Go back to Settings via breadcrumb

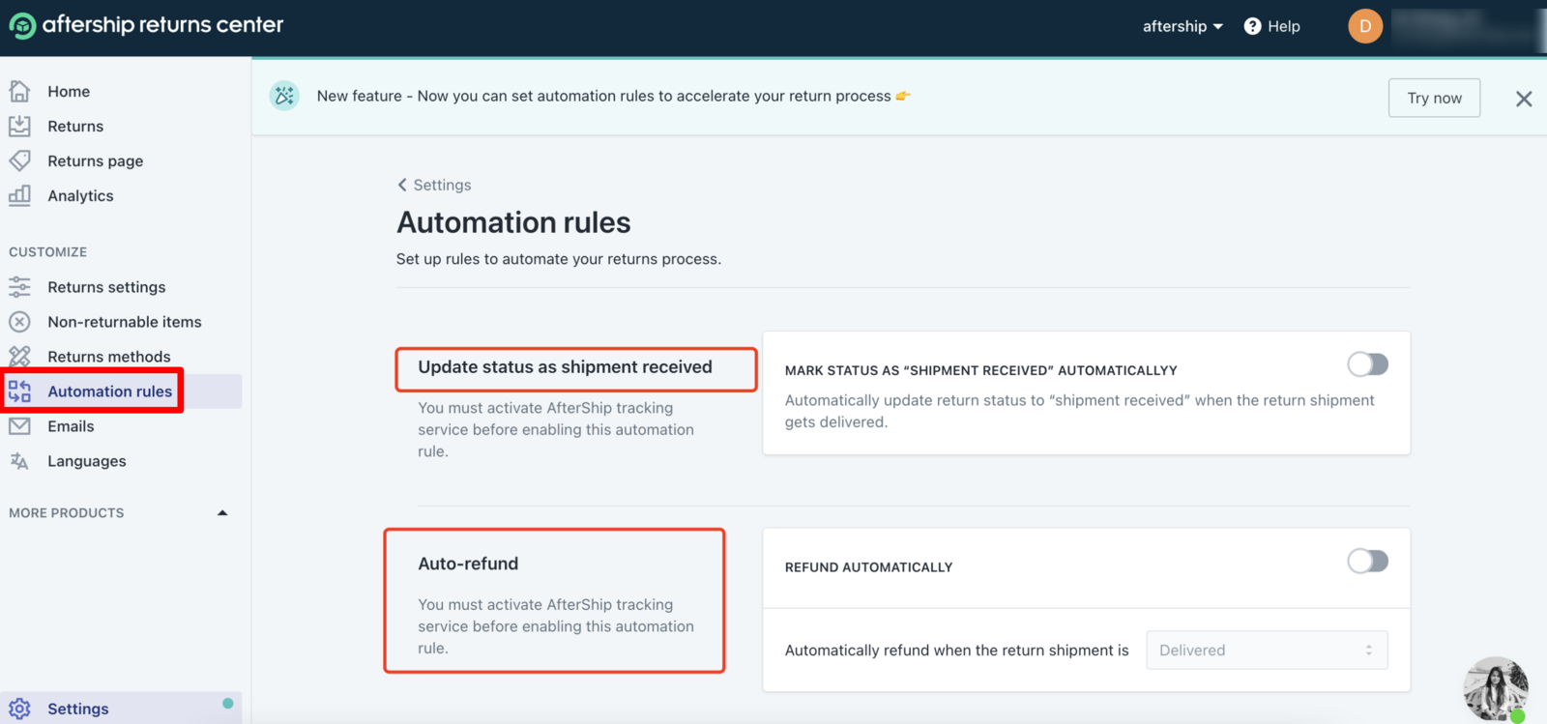[434, 185]
